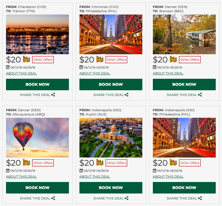Click share icon on Indianapolis to Austin deal

click(x=127, y=198)
